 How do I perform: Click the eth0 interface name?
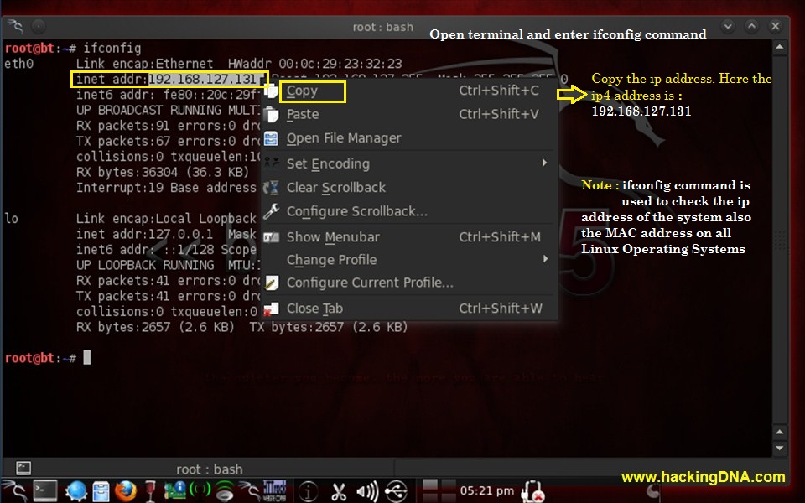19,64
